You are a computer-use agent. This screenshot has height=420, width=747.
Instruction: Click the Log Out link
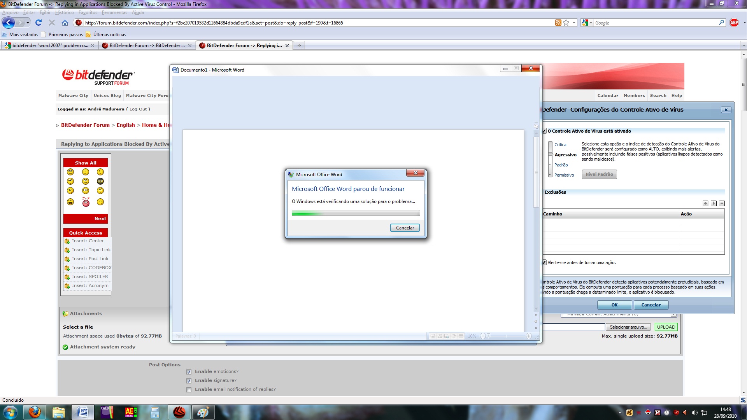coord(138,109)
